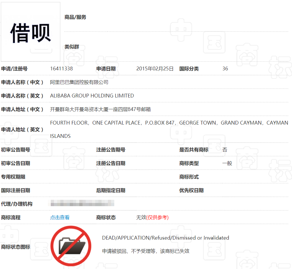Click the 一般 trademark type value

tap(227, 163)
